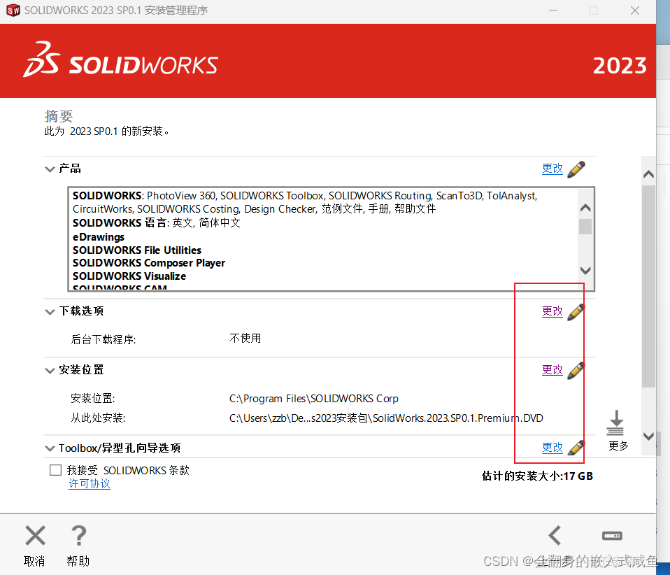670x575 pixels.
Task: Collapse the 下载选项 section
Action: (x=50, y=312)
